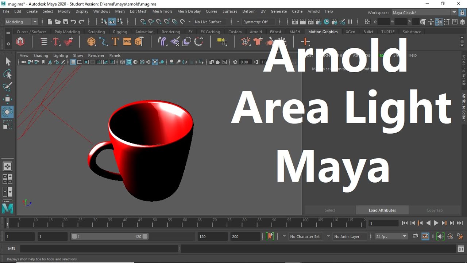Image resolution: width=467 pixels, height=263 pixels.
Task: Click the yellow camera shelf icon
Action: point(222,42)
